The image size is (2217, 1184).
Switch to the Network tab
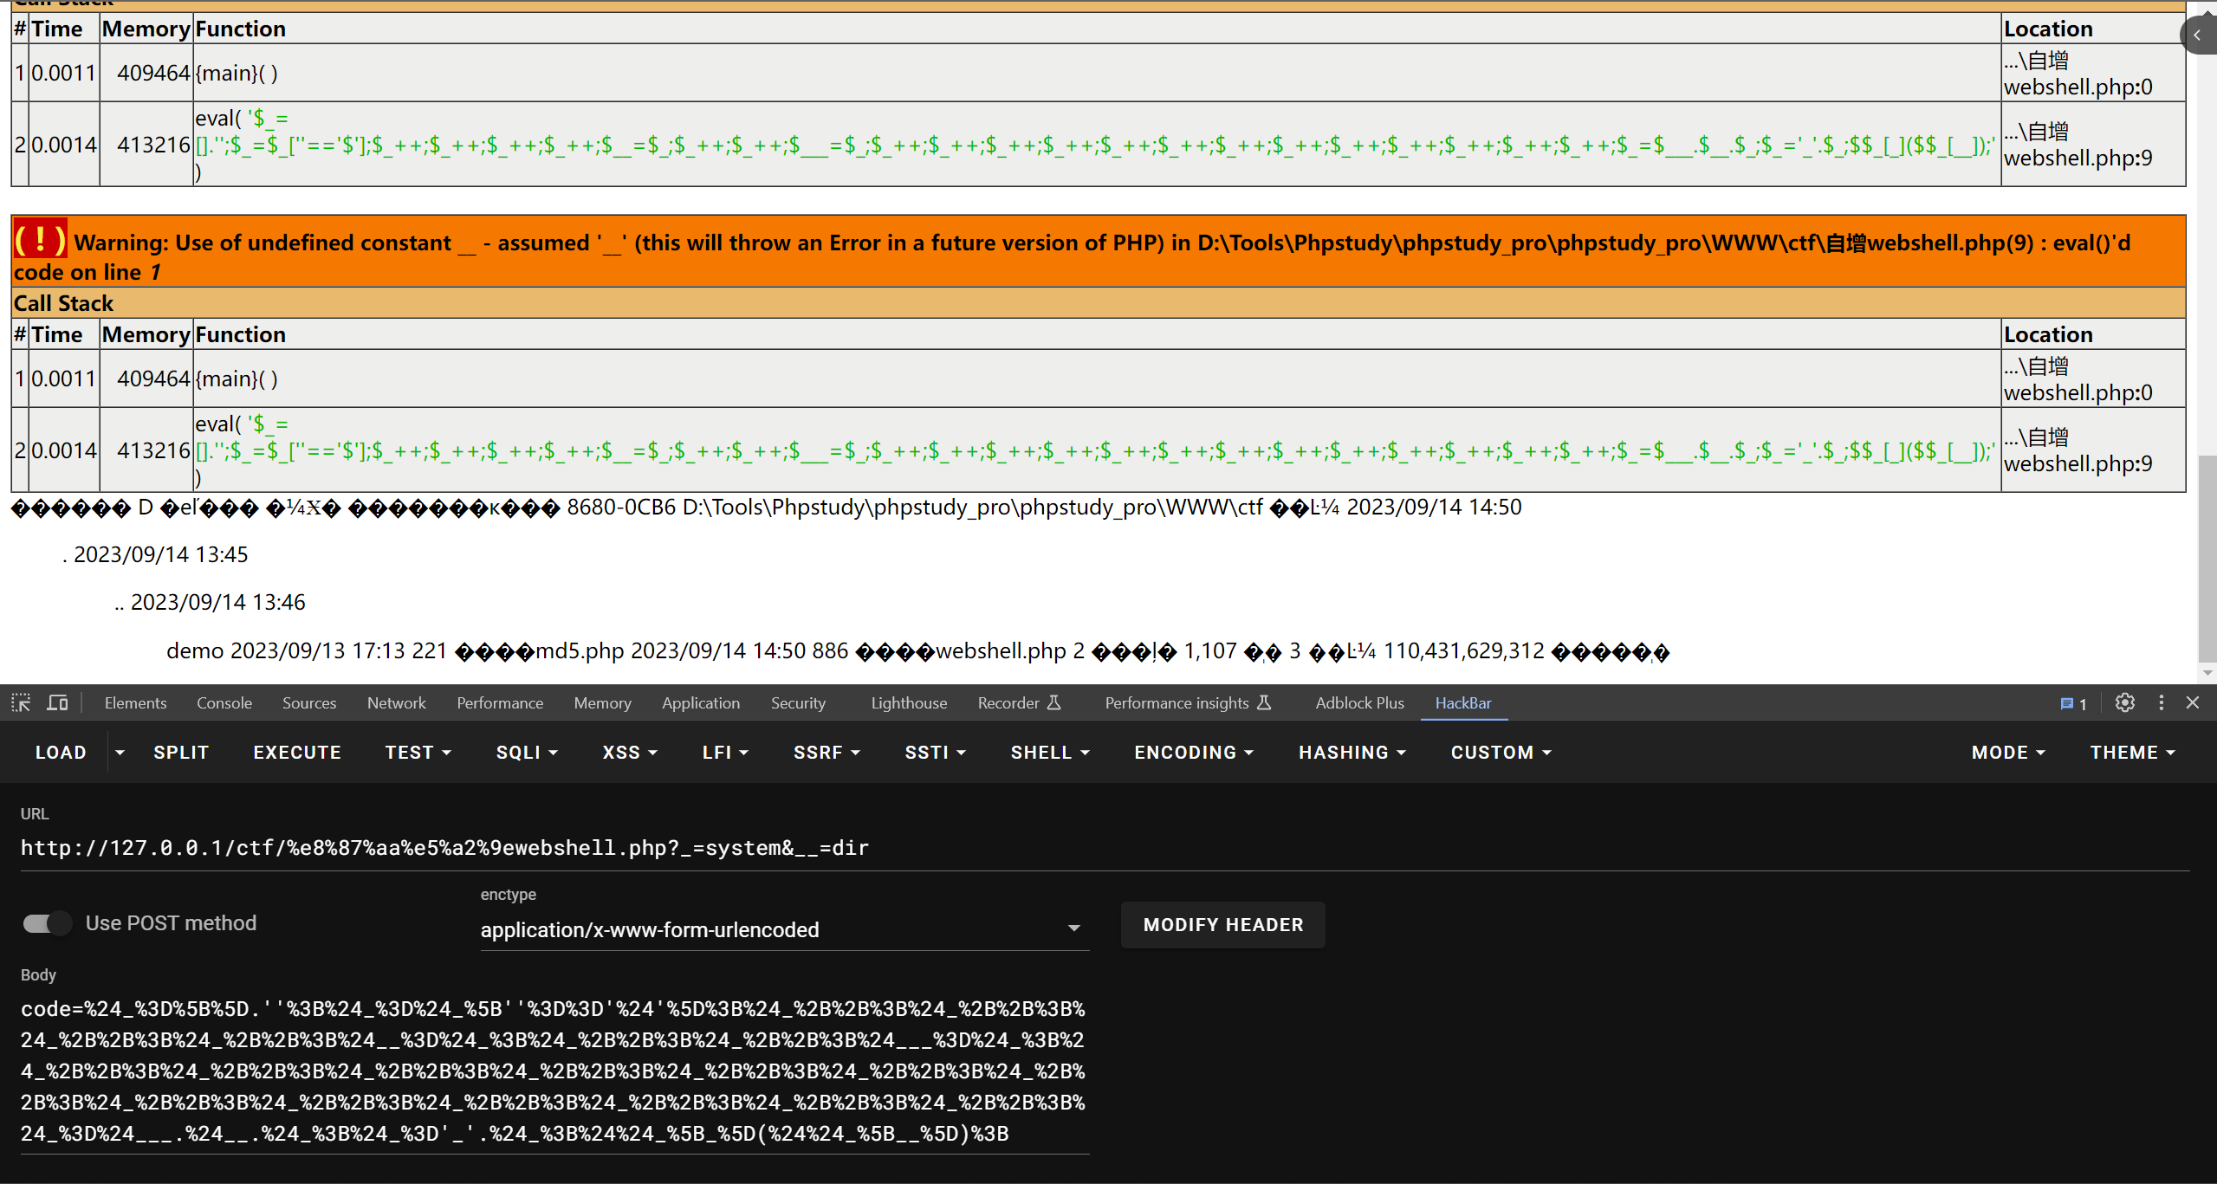coord(397,703)
